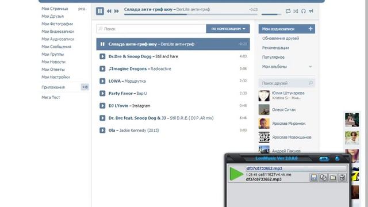Open the second chat sidebar friend avatar

tap(352, 138)
